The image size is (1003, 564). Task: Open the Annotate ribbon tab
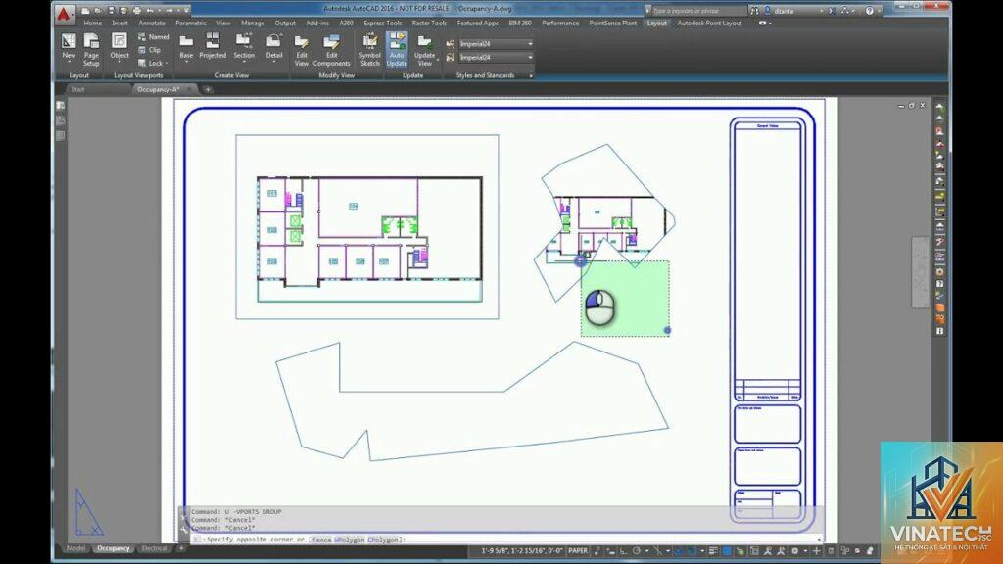[152, 23]
